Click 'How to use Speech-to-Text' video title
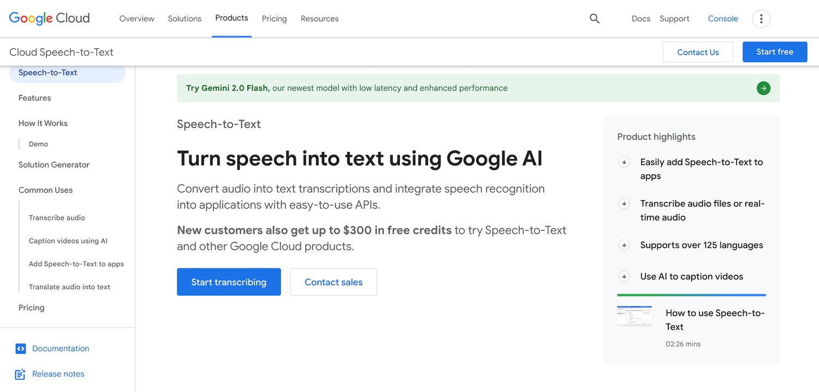Image resolution: width=819 pixels, height=392 pixels. (x=715, y=320)
